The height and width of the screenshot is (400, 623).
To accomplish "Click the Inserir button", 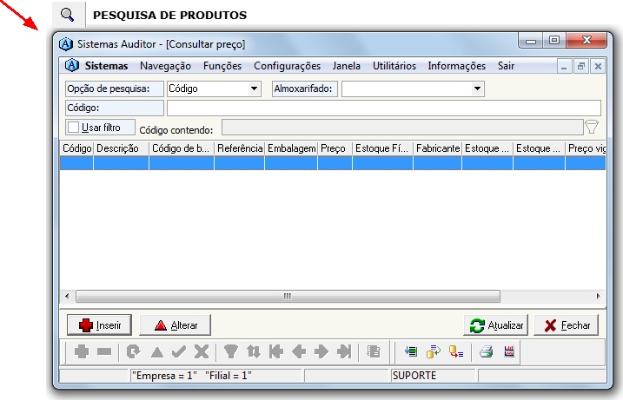I will tap(99, 325).
